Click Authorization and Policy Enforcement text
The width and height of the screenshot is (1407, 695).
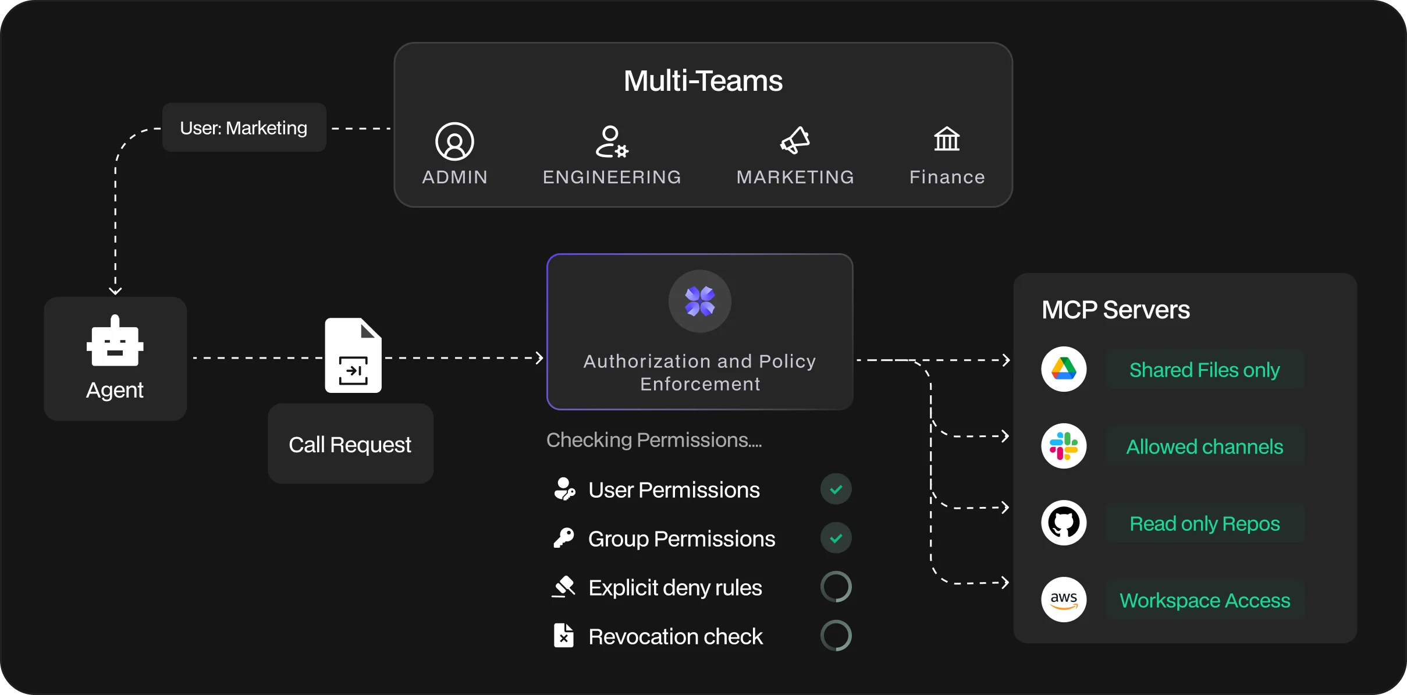coord(700,373)
